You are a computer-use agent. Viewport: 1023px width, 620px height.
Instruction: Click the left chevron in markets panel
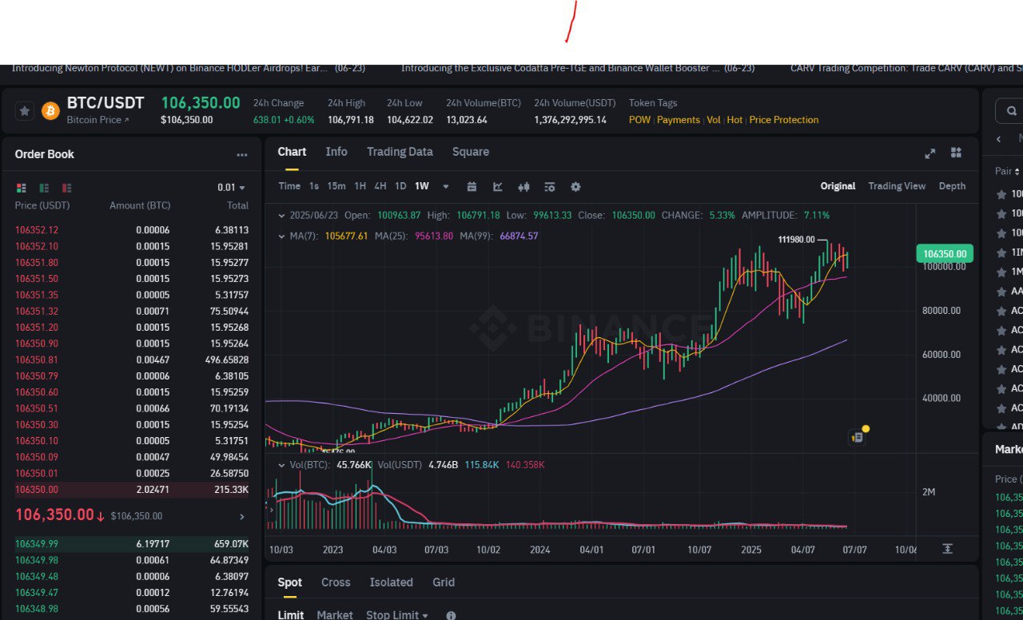[x=999, y=139]
